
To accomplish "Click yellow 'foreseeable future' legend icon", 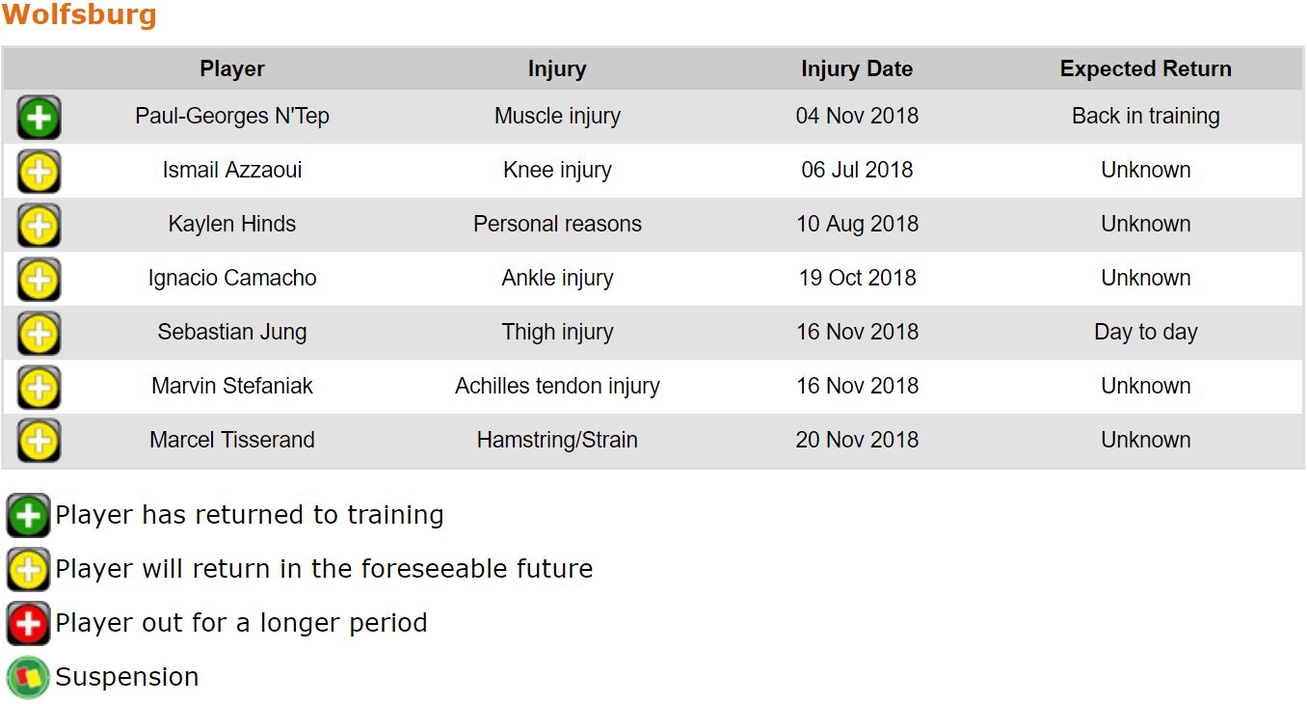I will tap(28, 569).
